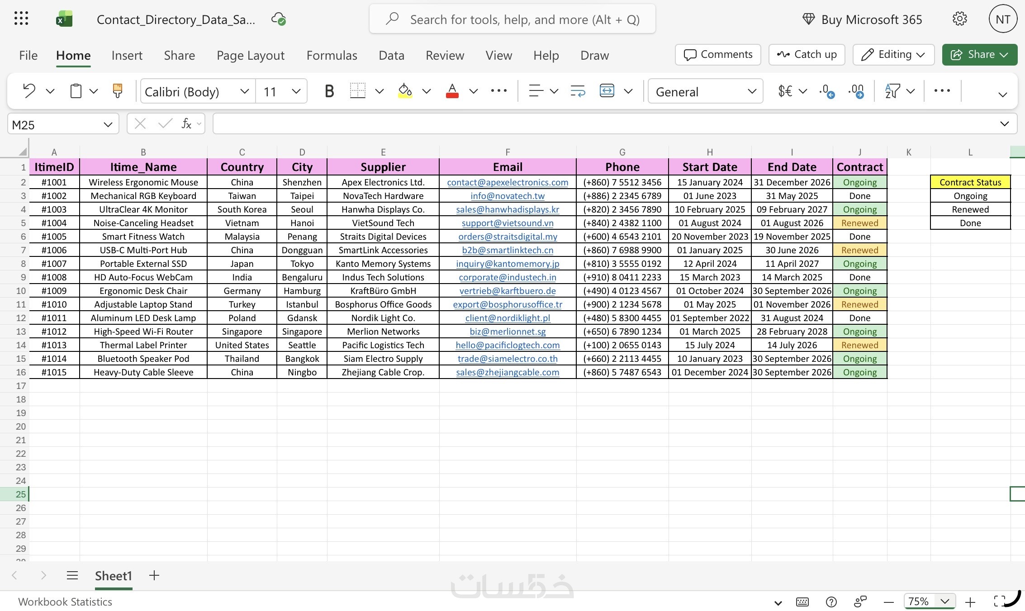This screenshot has height=611, width=1025.
Task: Toggle the Editing mode button
Action: 893,55
